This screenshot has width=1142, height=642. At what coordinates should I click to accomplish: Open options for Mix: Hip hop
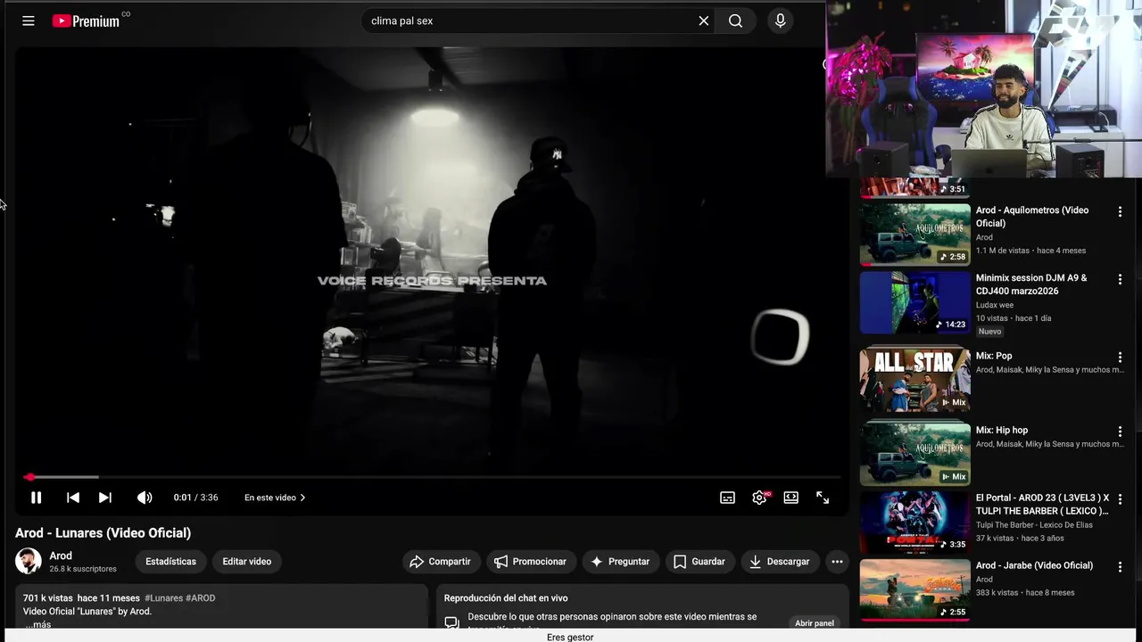(1120, 432)
